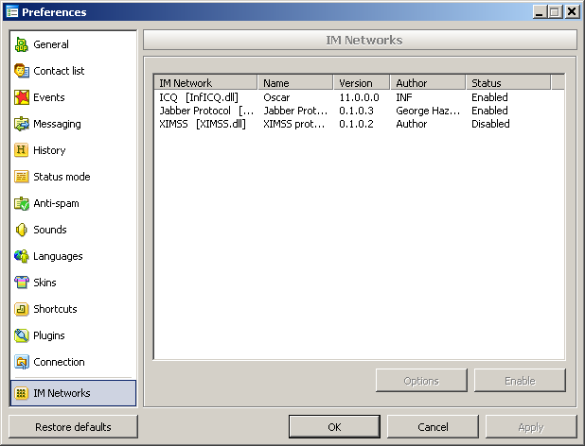Click the General sidebar icon

21,44
